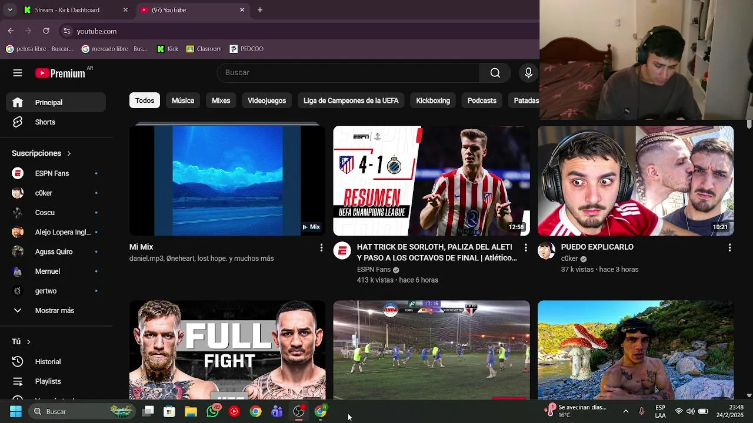Open Microsoft Store from taskbar

(169, 411)
